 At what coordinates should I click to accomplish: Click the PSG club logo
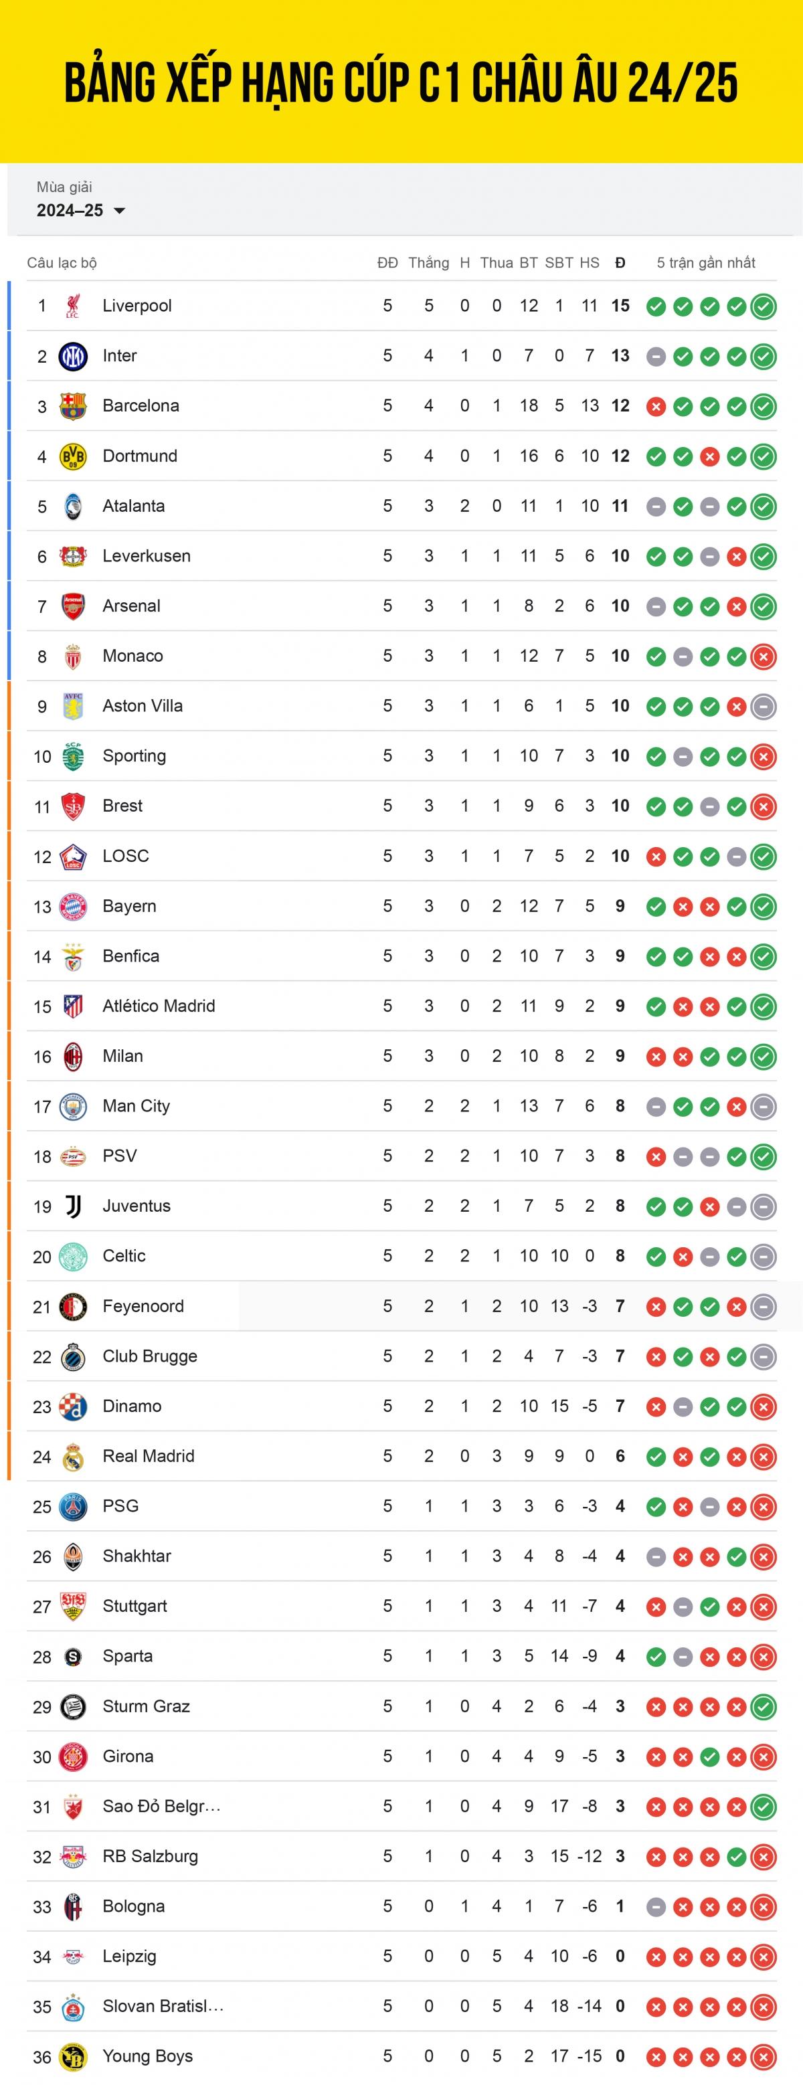[73, 1506]
